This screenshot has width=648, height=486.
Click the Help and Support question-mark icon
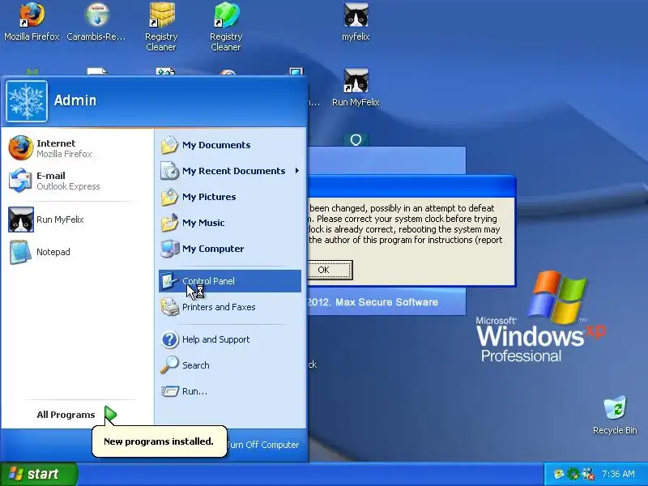(x=170, y=339)
